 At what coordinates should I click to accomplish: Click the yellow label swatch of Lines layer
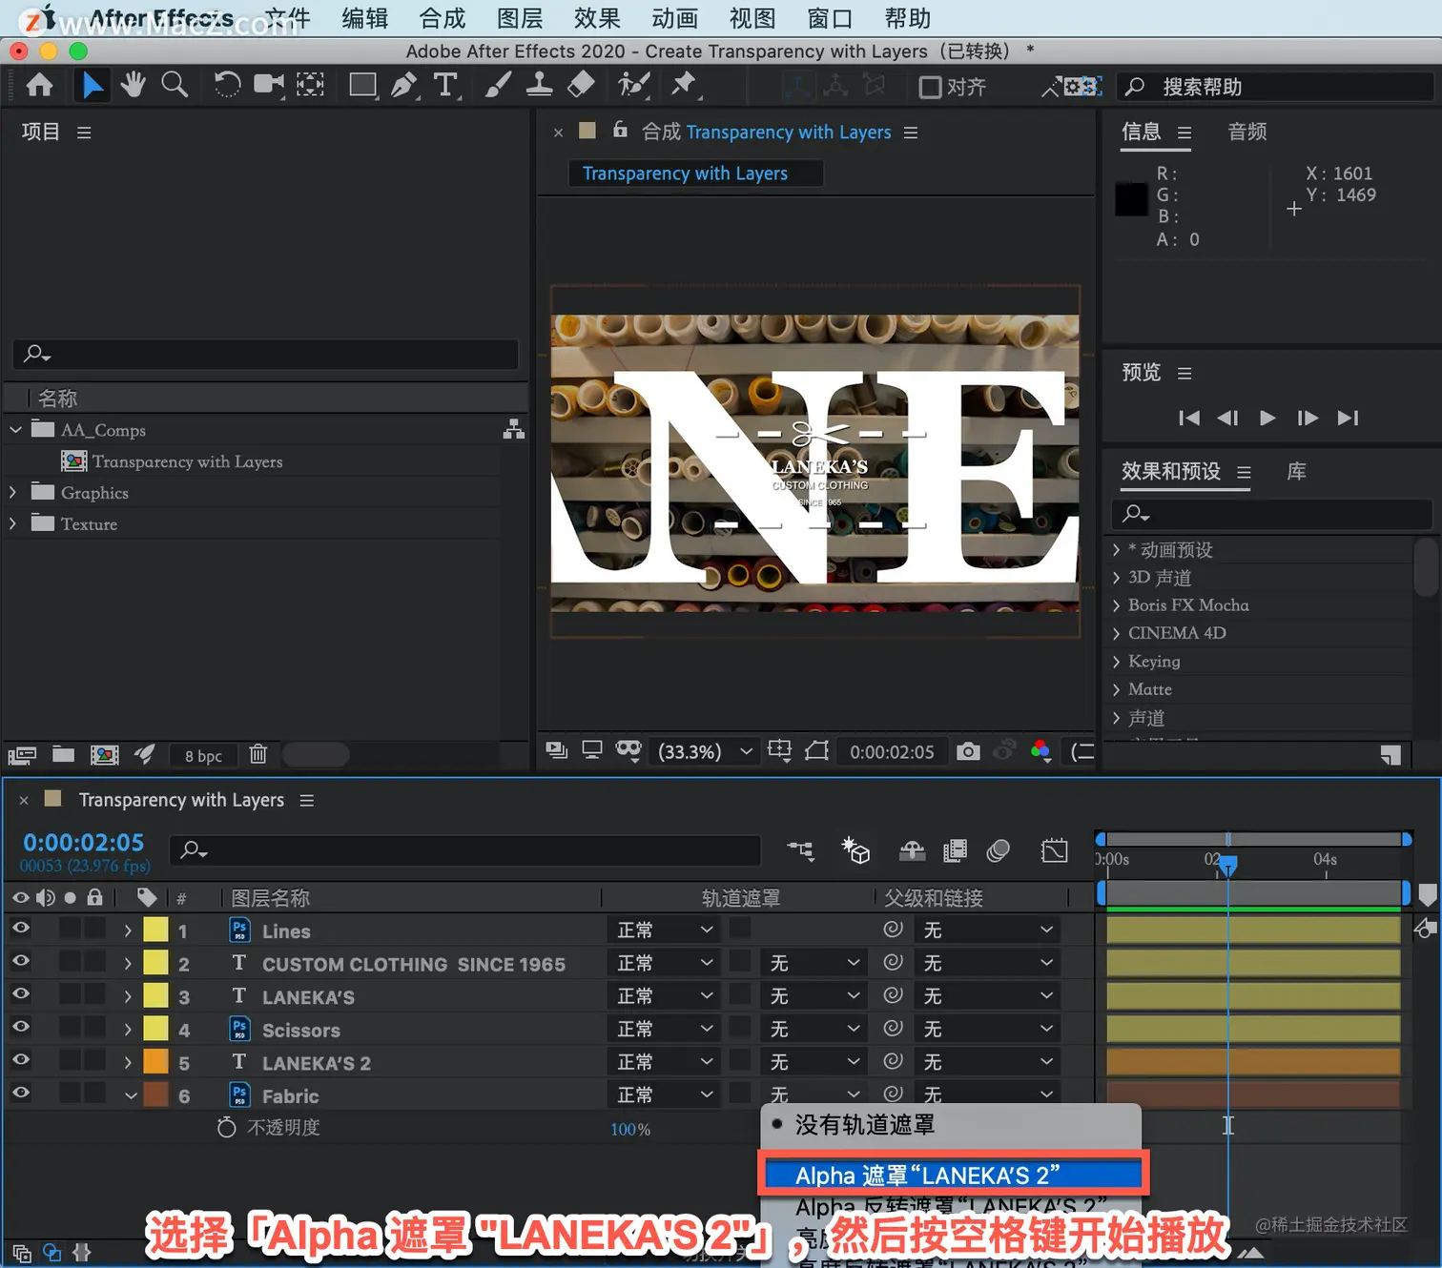click(155, 930)
